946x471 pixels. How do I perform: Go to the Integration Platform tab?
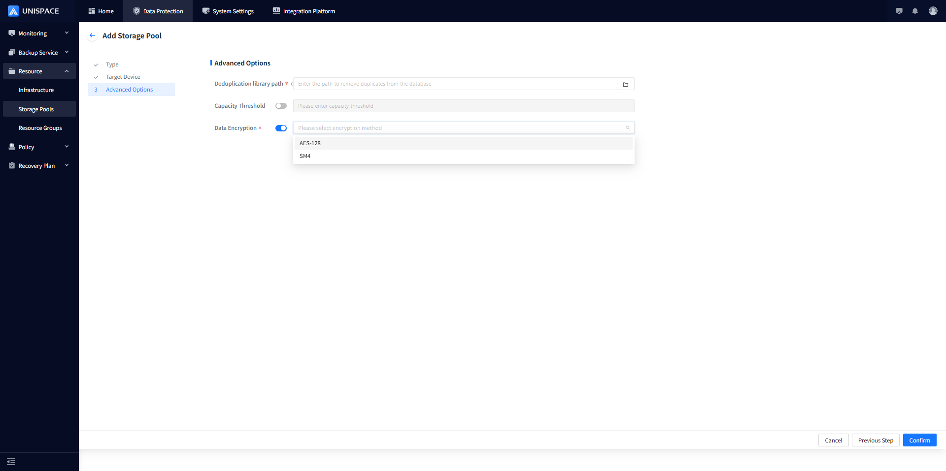click(x=304, y=11)
